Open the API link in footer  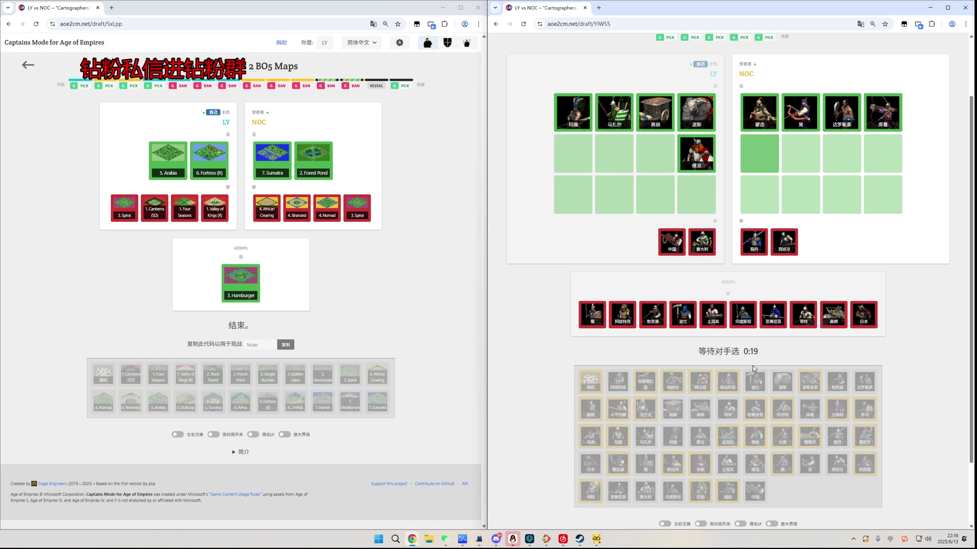click(465, 484)
